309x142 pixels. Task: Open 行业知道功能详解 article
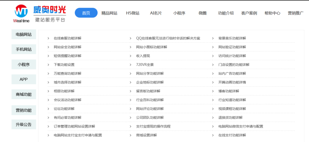click(x=232, y=100)
